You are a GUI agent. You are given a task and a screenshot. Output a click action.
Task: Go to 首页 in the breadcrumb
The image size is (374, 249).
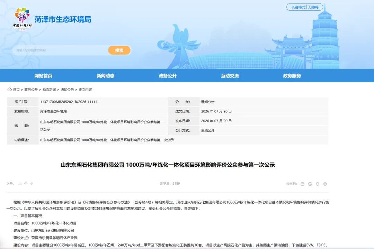coord(17,90)
